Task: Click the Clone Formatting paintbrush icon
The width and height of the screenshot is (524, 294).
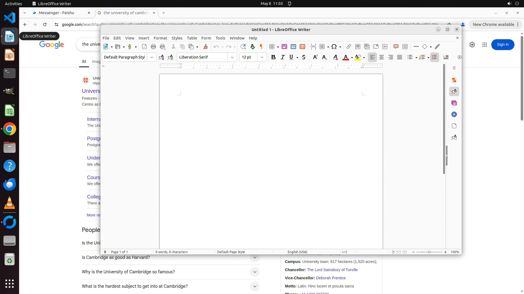Action: tap(206, 47)
